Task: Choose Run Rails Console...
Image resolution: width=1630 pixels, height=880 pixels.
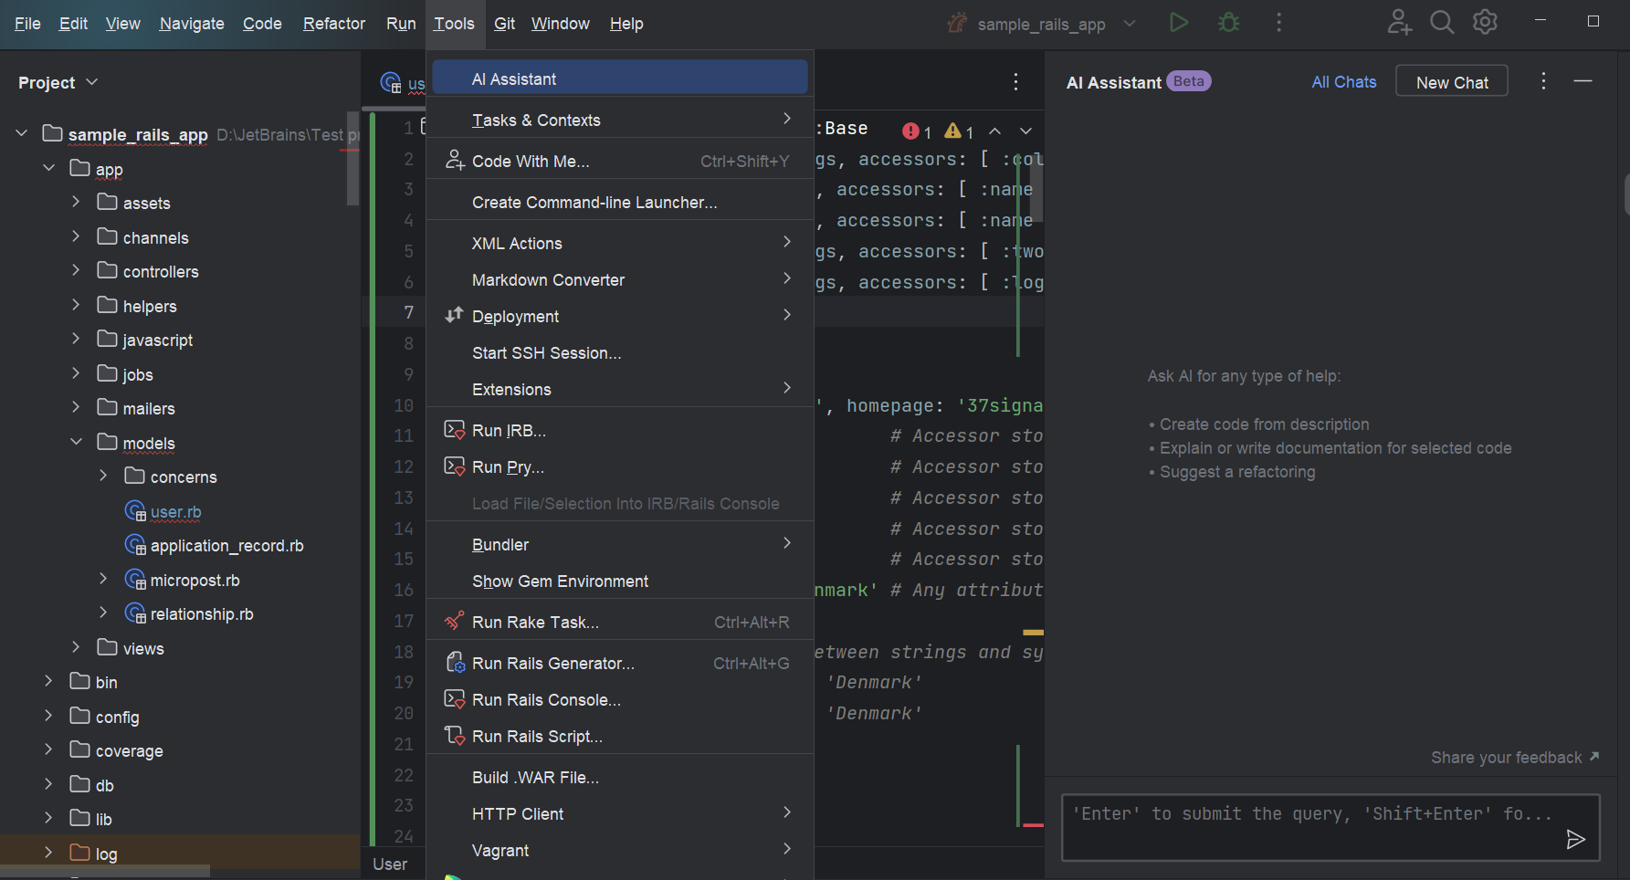Action: tap(620, 699)
